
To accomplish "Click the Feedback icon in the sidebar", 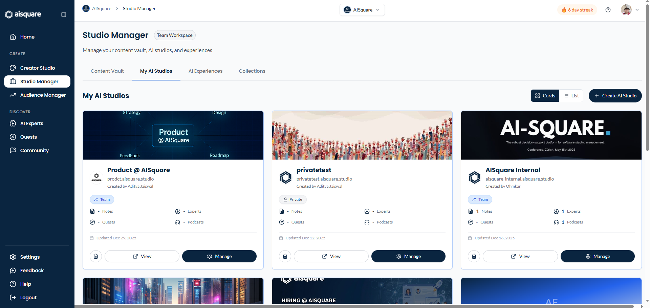I will [13, 270].
